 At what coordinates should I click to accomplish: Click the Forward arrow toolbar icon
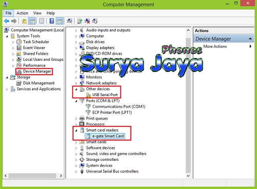(x=14, y=21)
